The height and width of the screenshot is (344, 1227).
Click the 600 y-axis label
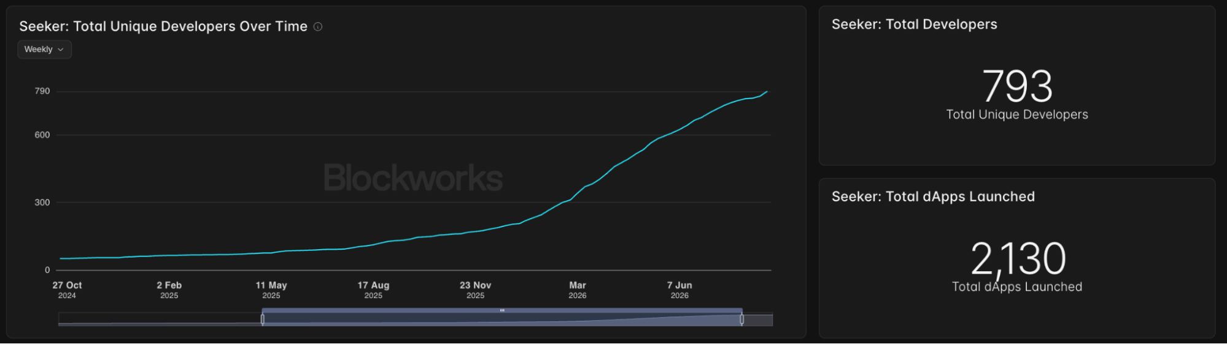(x=42, y=135)
